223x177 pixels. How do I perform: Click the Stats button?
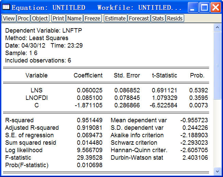point(158,18)
